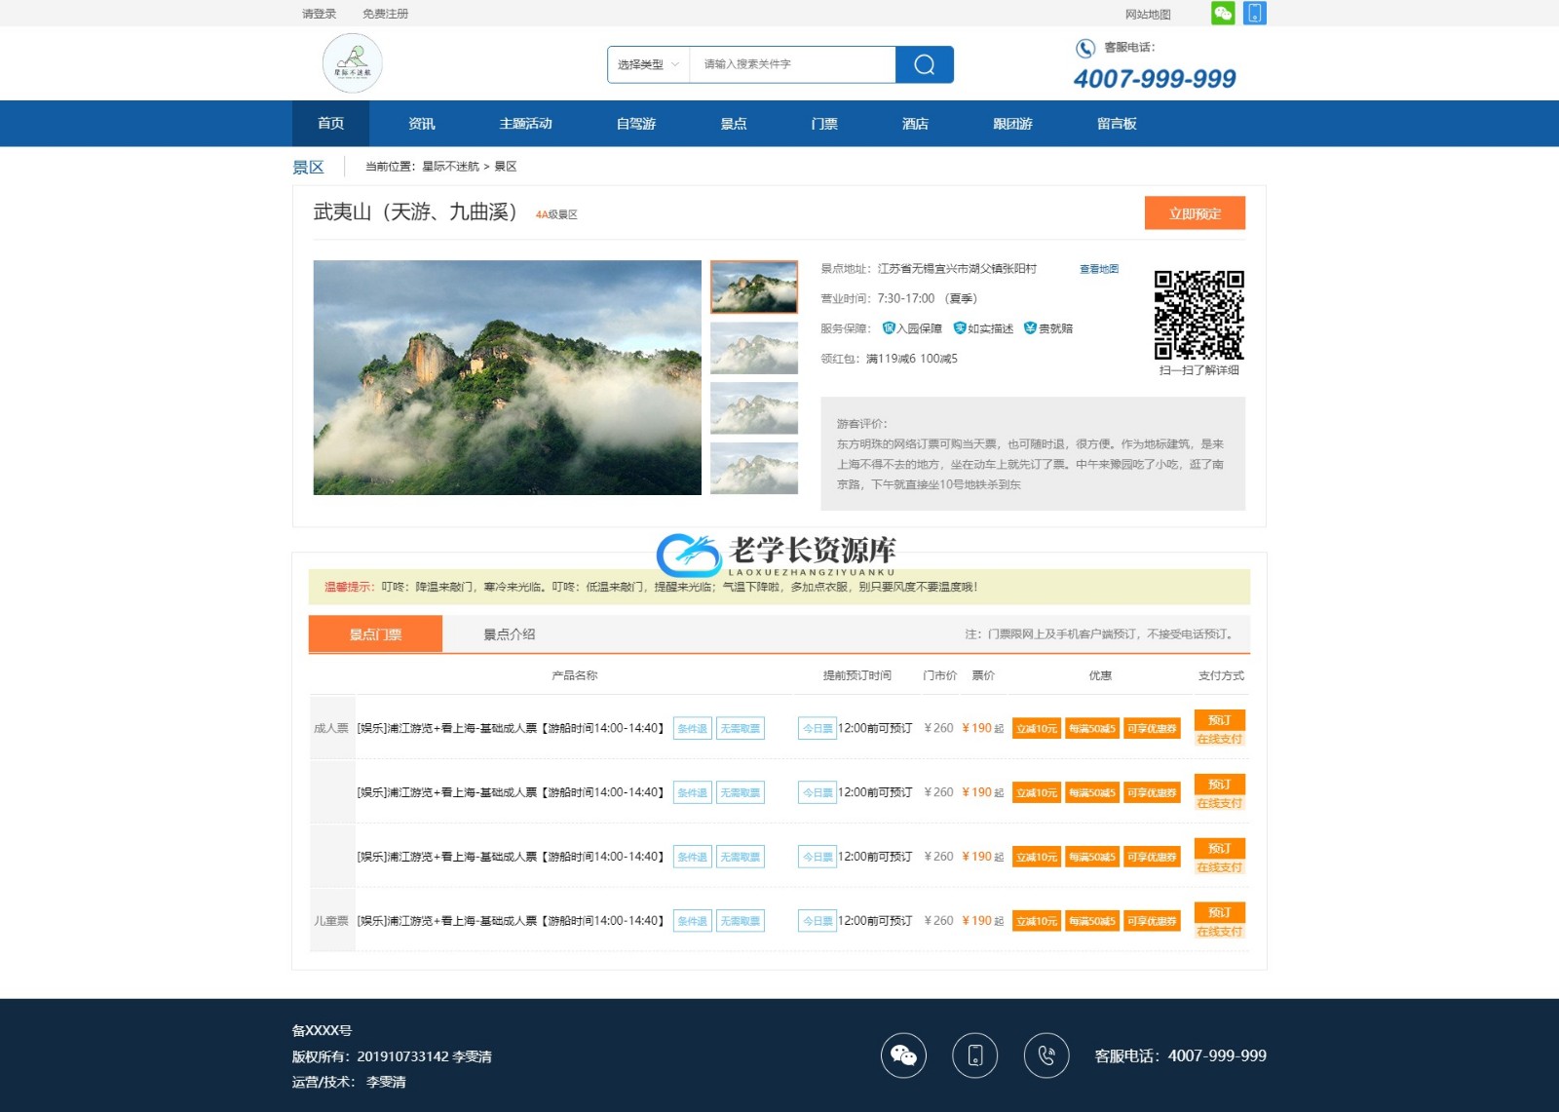This screenshot has width=1559, height=1112.
Task: Click the 提前预订时间 column header
Action: (x=857, y=675)
